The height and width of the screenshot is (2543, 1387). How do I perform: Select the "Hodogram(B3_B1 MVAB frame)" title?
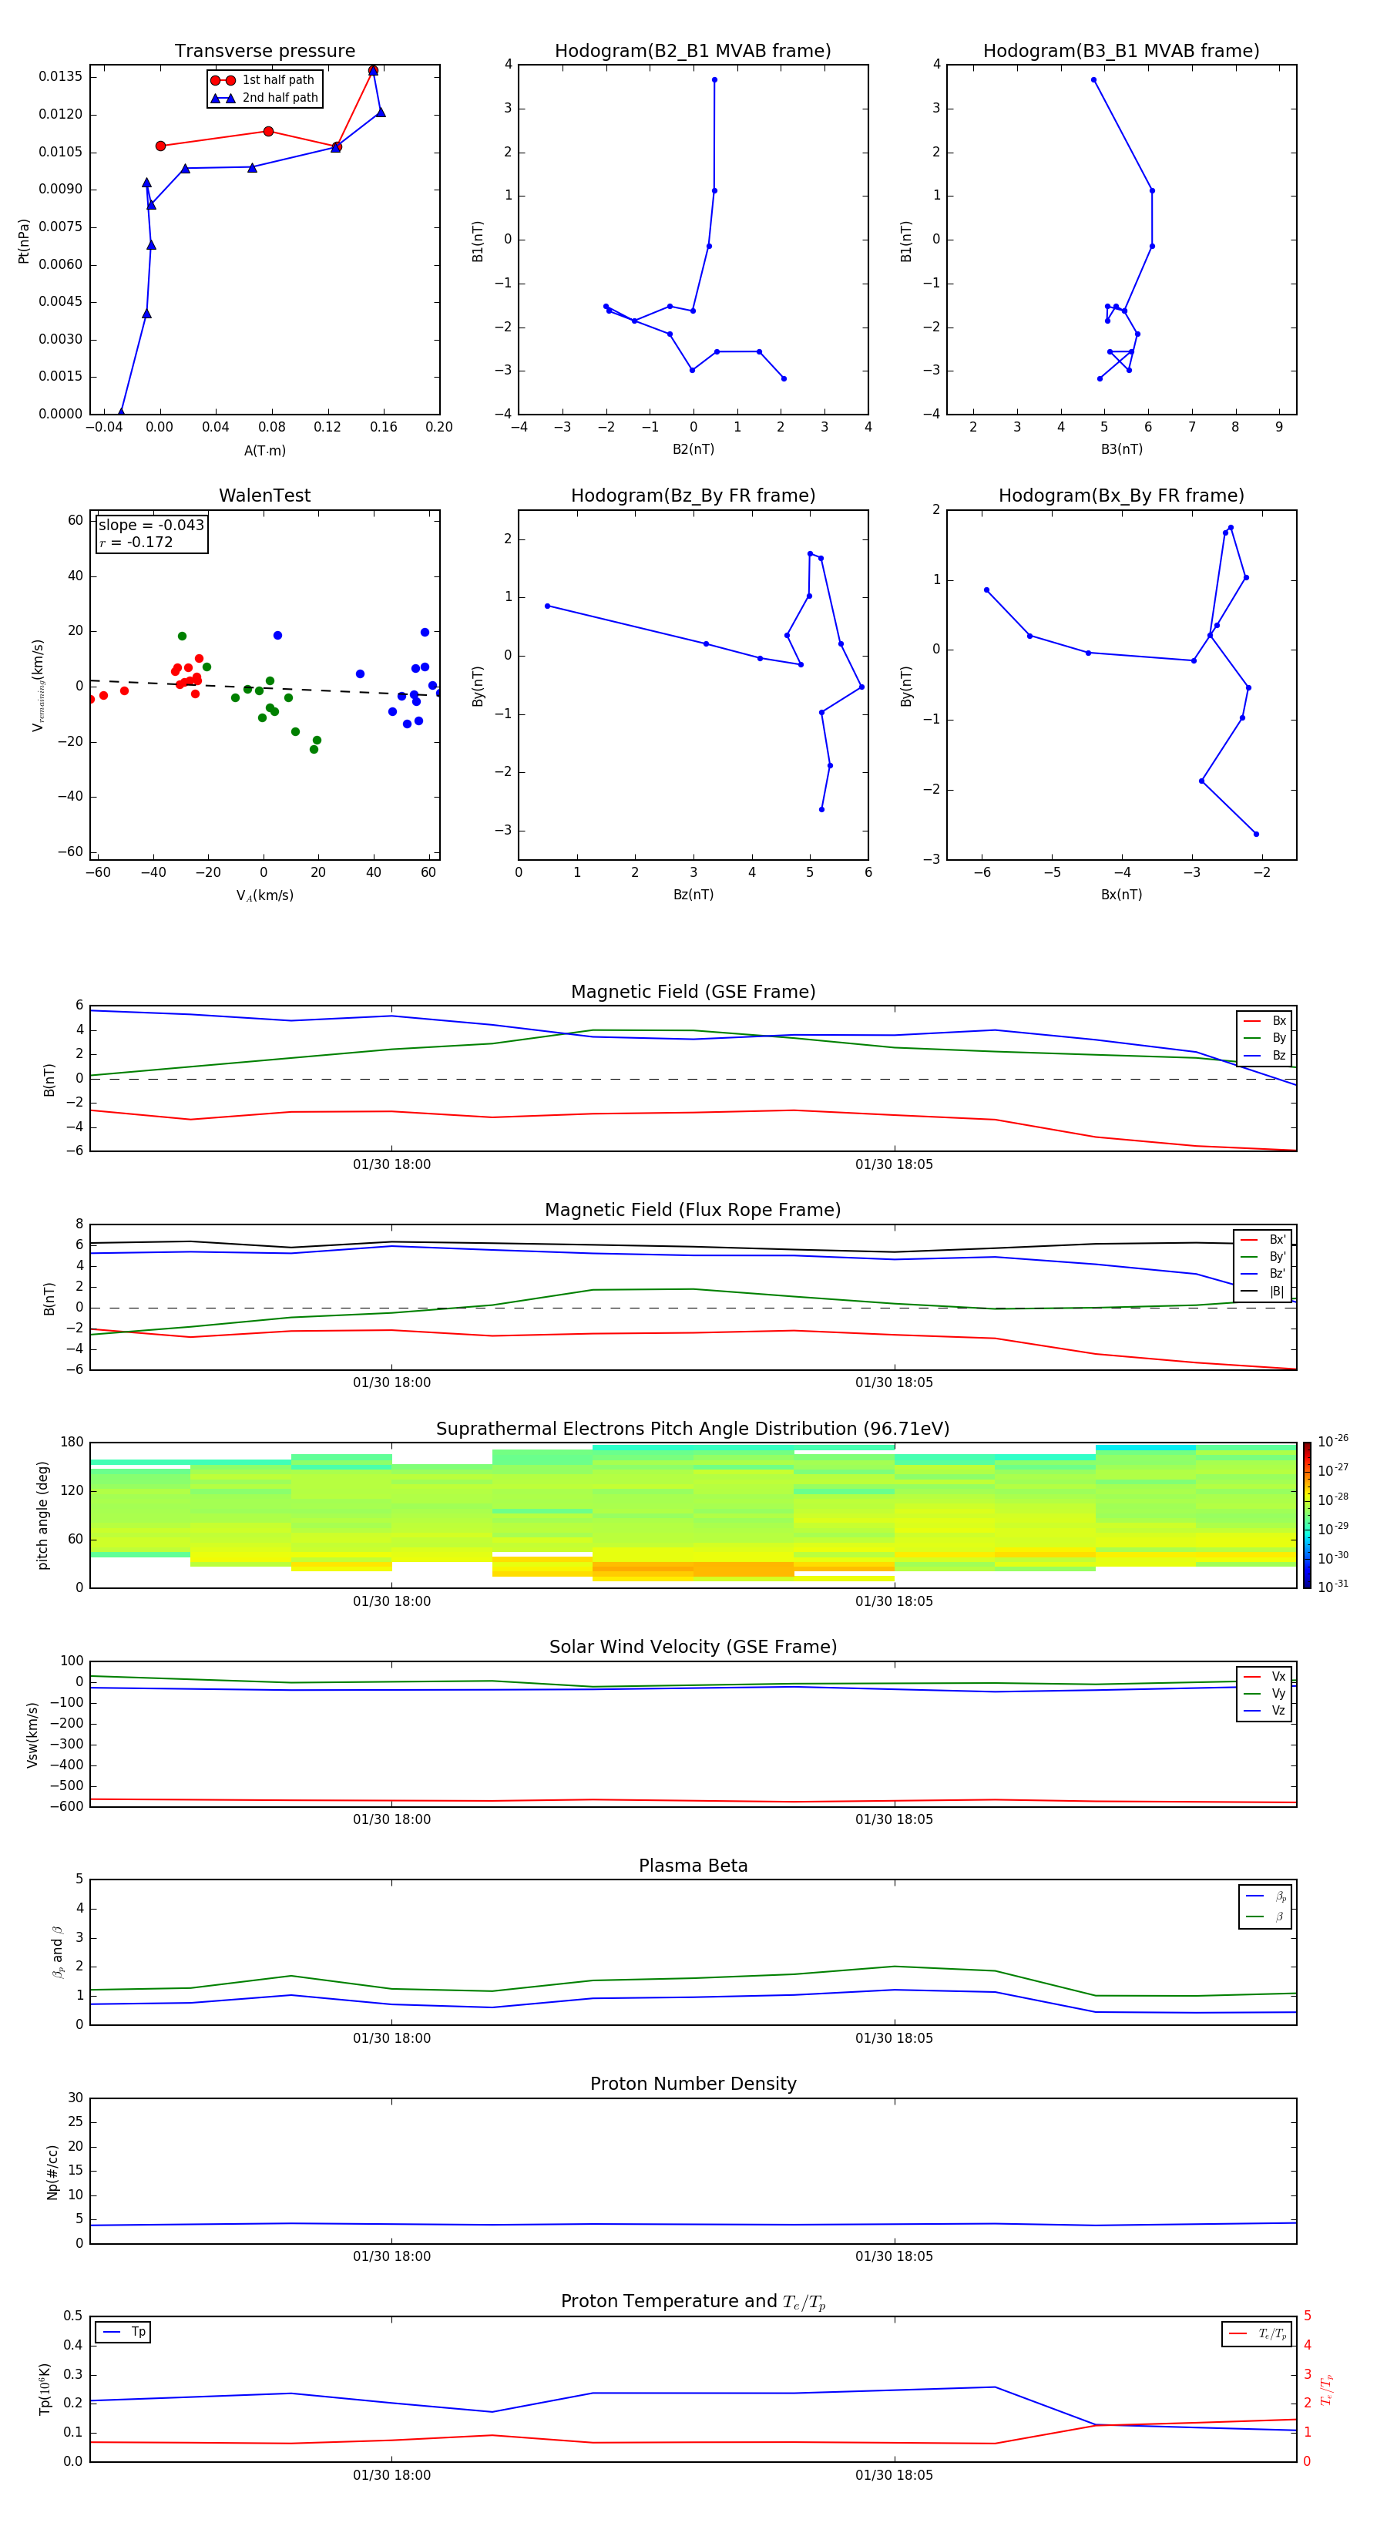click(x=1121, y=52)
